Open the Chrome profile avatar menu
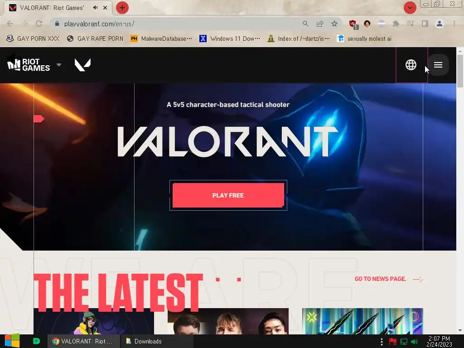464x348 pixels. click(440, 24)
